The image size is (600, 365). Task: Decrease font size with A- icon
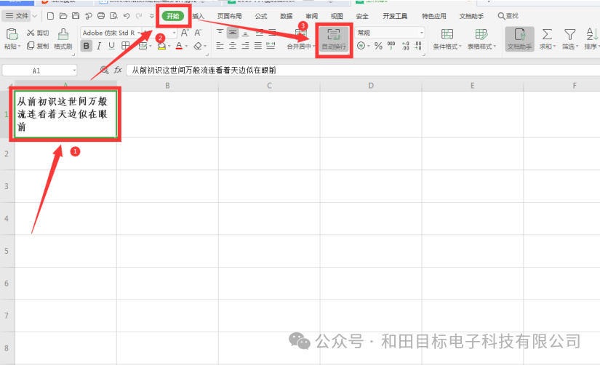pos(198,33)
